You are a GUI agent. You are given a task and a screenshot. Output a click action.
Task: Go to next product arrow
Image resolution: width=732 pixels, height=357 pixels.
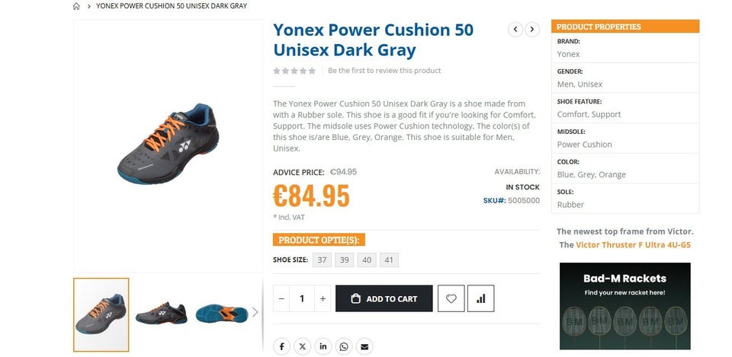click(532, 30)
